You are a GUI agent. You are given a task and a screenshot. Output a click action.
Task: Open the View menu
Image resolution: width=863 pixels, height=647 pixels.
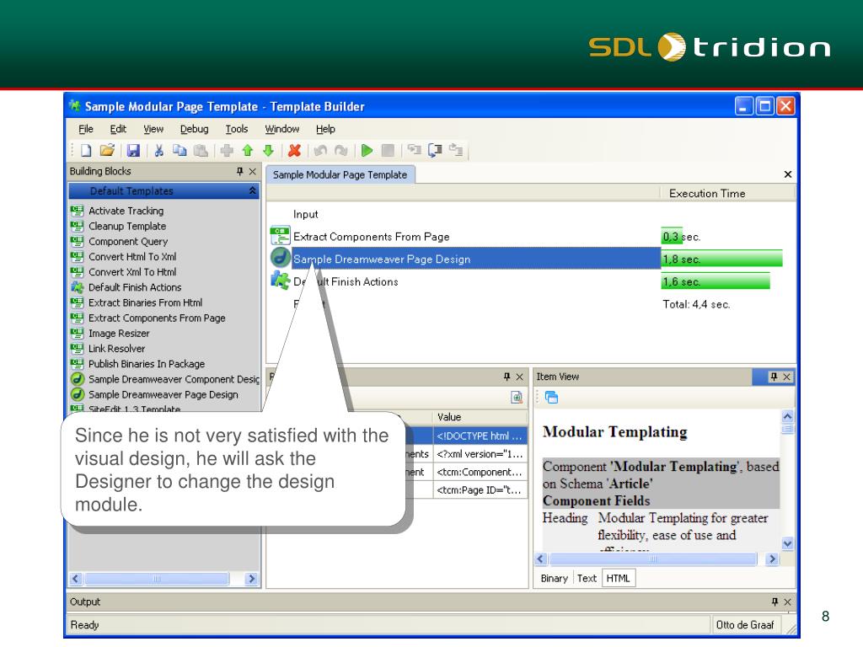[x=153, y=129]
